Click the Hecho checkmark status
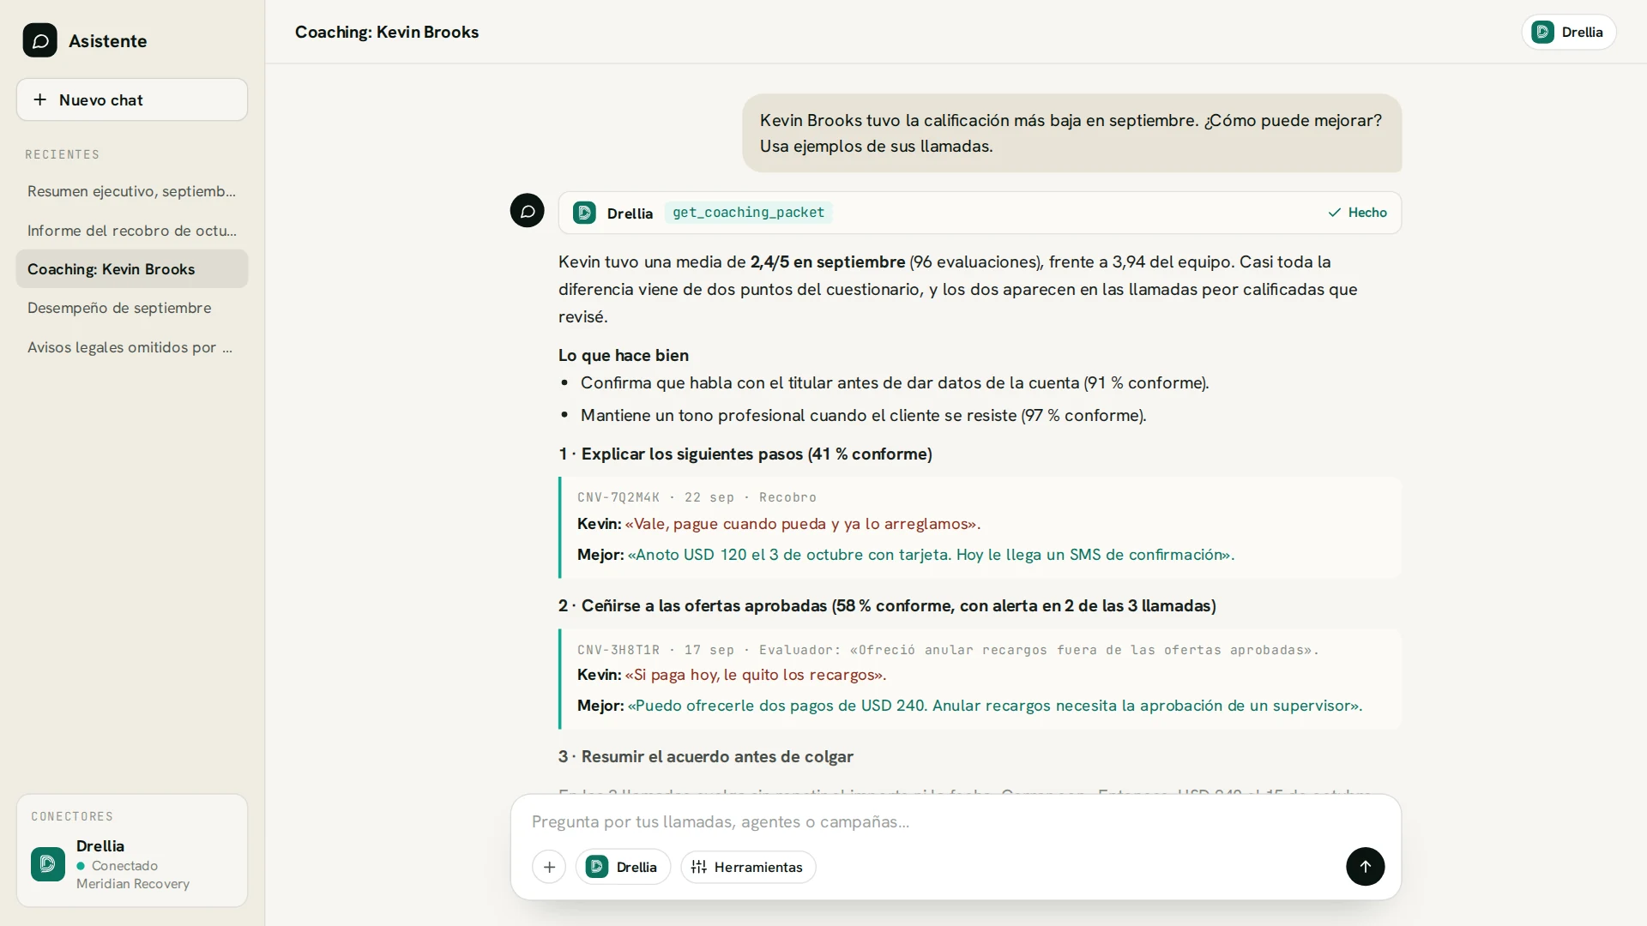 point(1357,213)
